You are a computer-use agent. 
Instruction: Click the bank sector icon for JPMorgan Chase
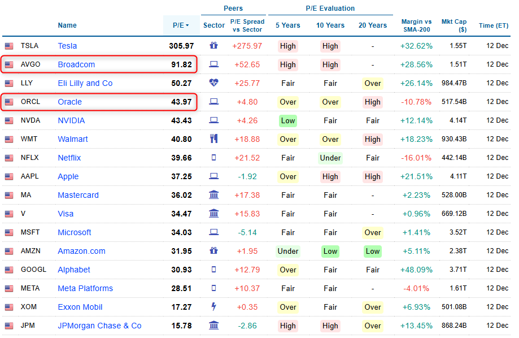pyautogui.click(x=213, y=326)
